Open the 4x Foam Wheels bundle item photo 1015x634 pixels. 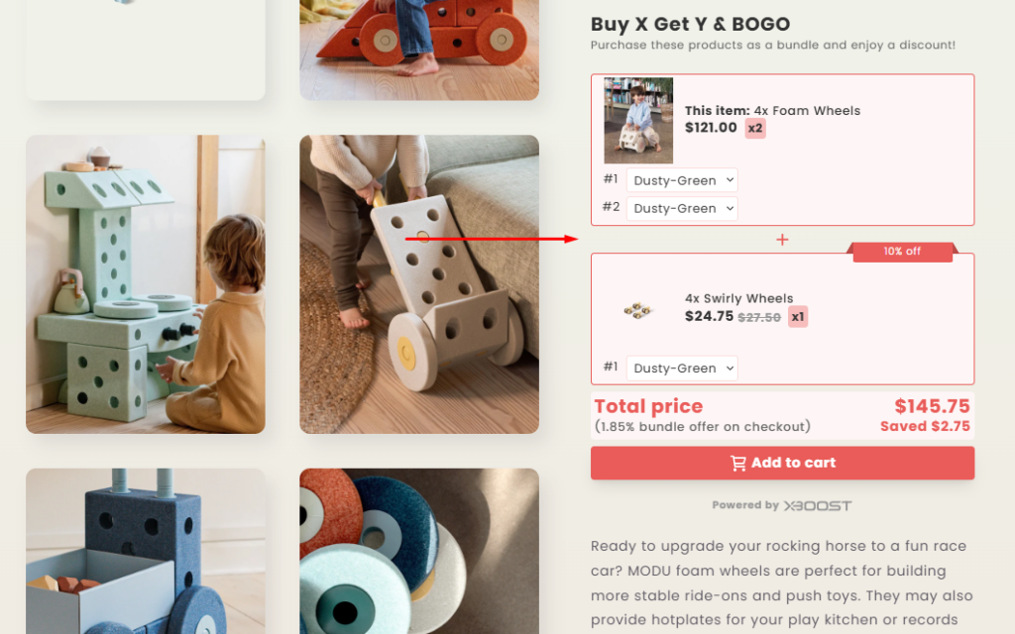638,120
